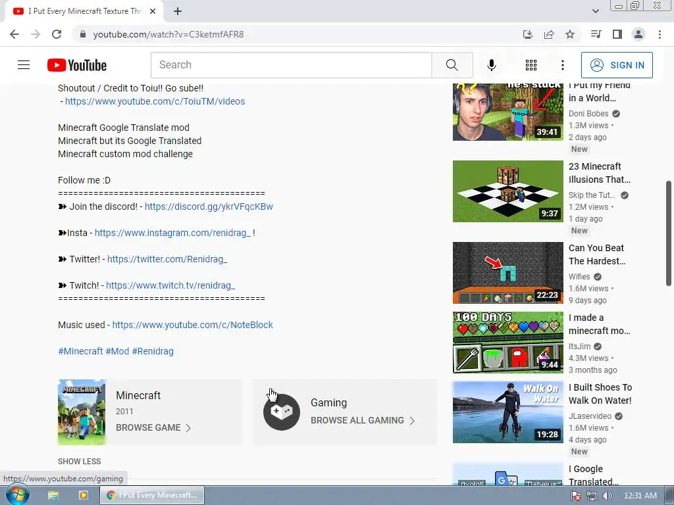The width and height of the screenshot is (674, 505).
Task: Open 'Walk On Water' video thumbnail
Action: coord(507,412)
